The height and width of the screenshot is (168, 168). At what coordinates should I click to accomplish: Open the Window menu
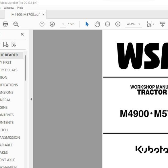[9, 8]
